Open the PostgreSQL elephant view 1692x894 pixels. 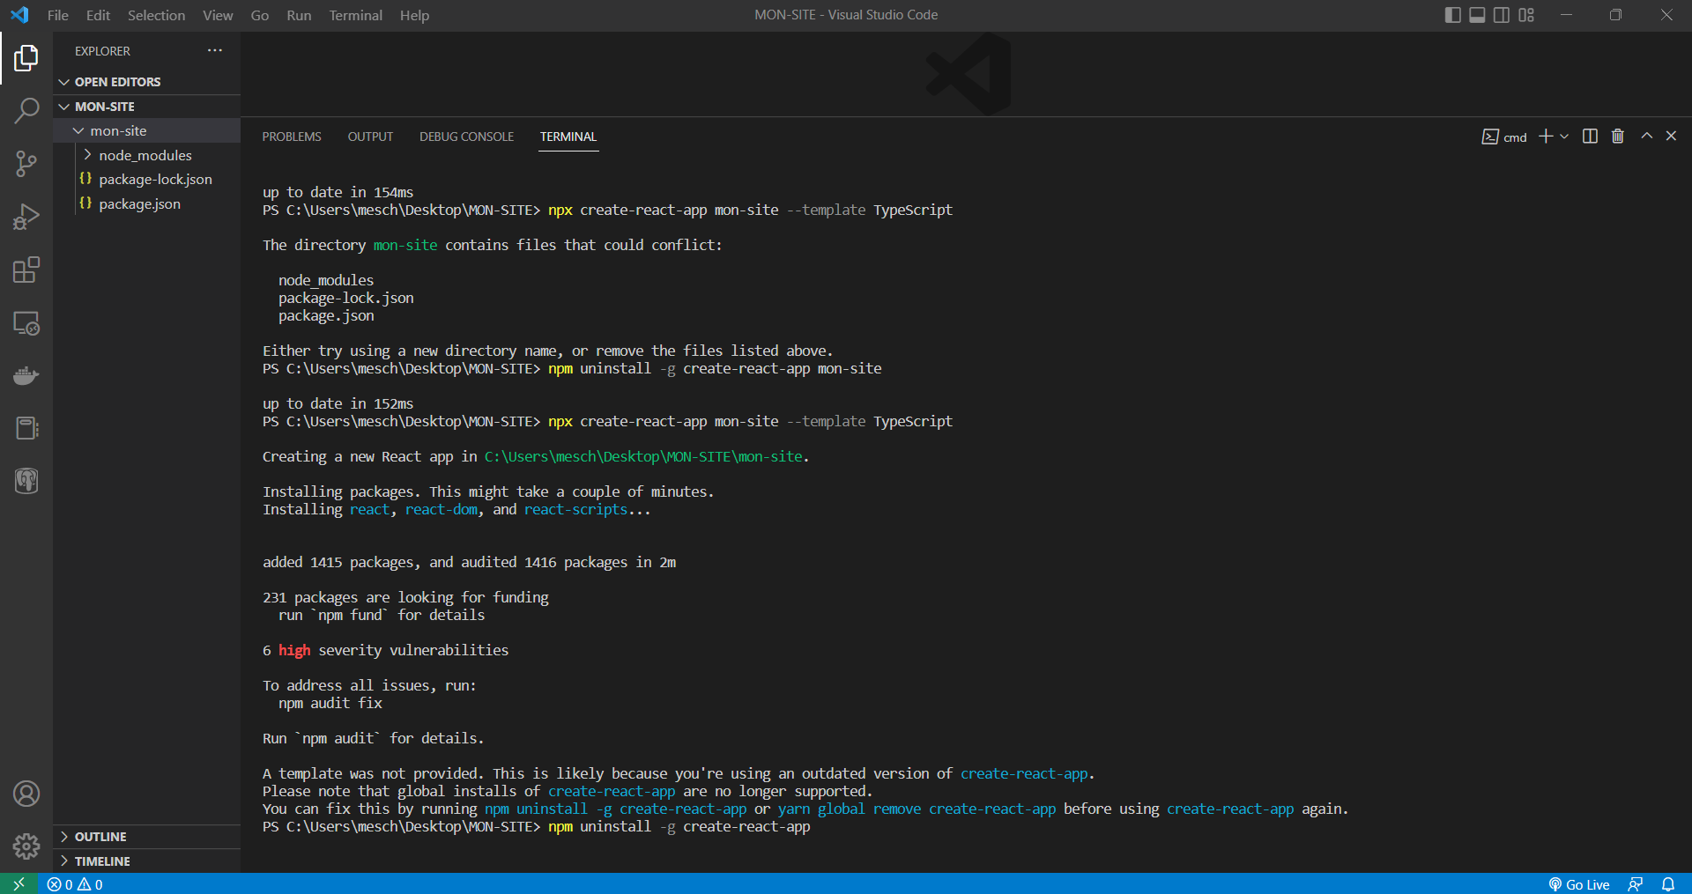click(x=26, y=481)
